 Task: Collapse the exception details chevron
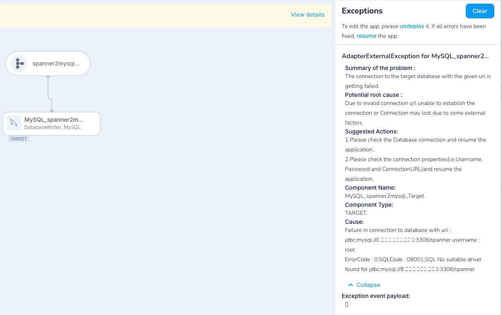click(351, 285)
